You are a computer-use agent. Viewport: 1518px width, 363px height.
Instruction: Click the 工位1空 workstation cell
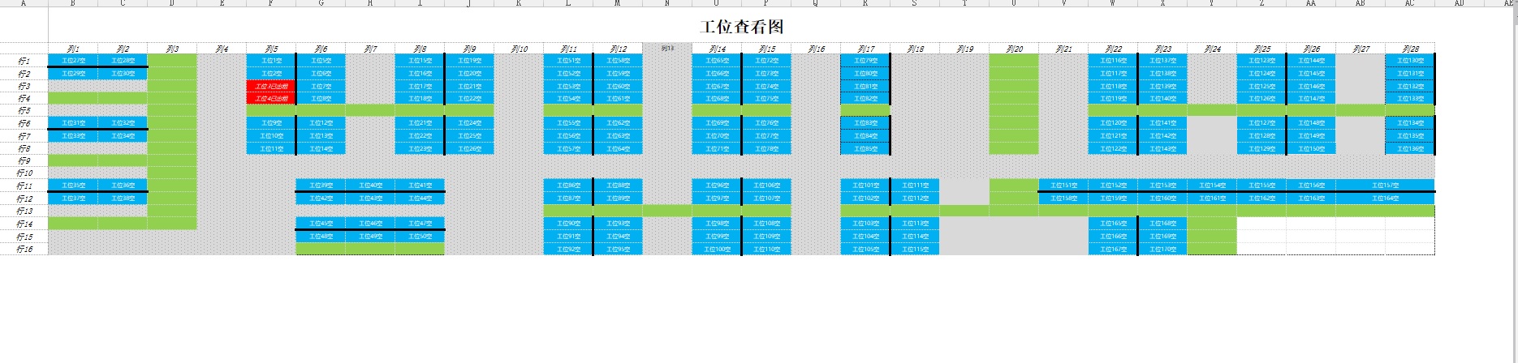pos(271,61)
